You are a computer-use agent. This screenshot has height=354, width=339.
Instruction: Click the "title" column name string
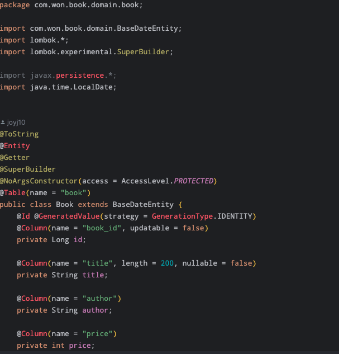point(97,263)
